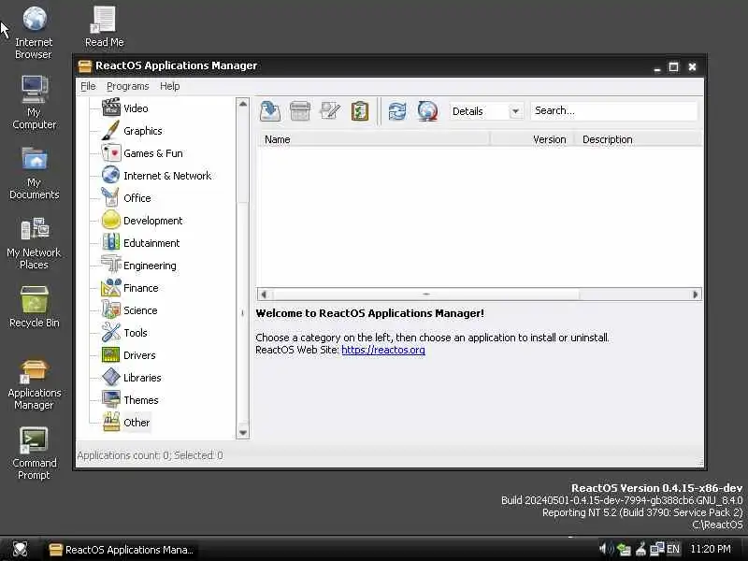The height and width of the screenshot is (561, 748).
Task: Click the Name column header
Action: 373,139
